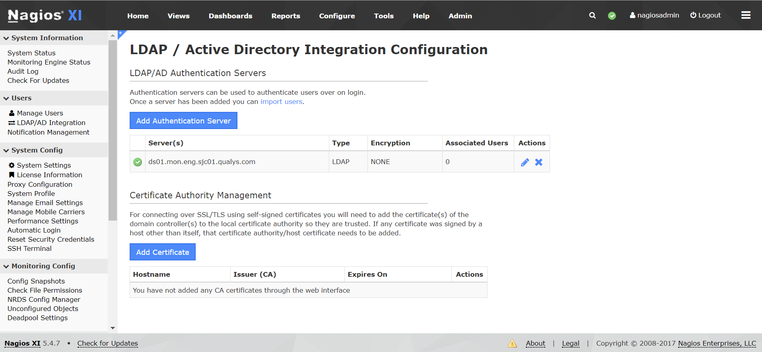This screenshot has height=352, width=762.
Task: Click Add Authentication Server button
Action: coord(183,121)
